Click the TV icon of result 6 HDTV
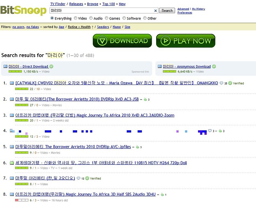 [x=12, y=162]
